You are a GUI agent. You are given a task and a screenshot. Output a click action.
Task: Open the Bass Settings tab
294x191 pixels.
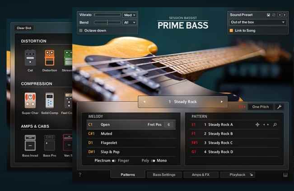[164, 175]
